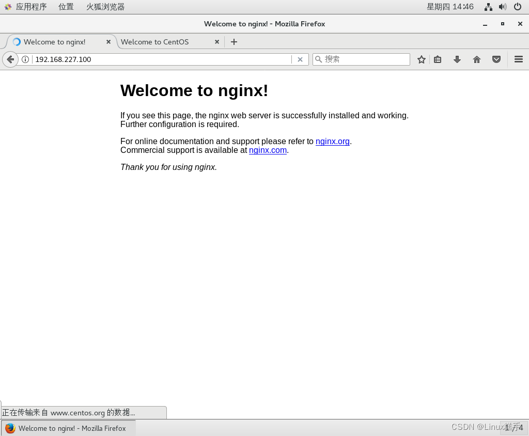This screenshot has height=436, width=529.
Task: Click the power icon in top bar
Action: 517,7
